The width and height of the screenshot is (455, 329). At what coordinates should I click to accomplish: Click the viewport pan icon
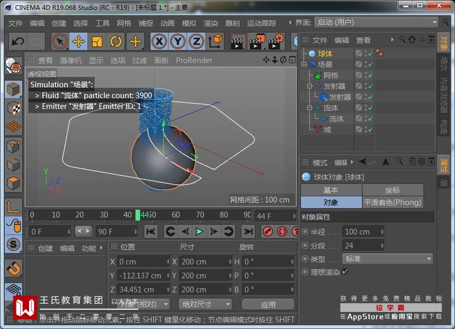pyautogui.click(x=266, y=60)
